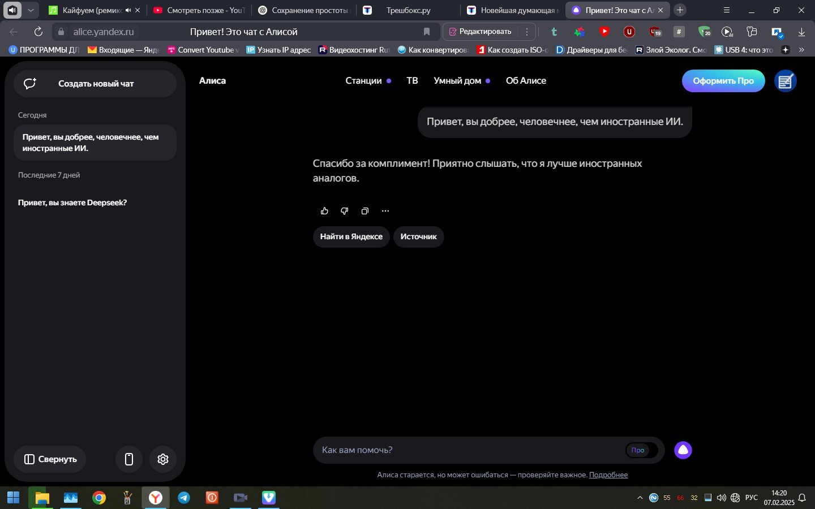
Task: Open File Explorer from the taskbar
Action: click(x=42, y=498)
